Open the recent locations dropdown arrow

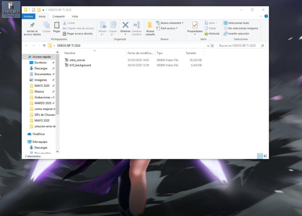pyautogui.click(x=39, y=46)
